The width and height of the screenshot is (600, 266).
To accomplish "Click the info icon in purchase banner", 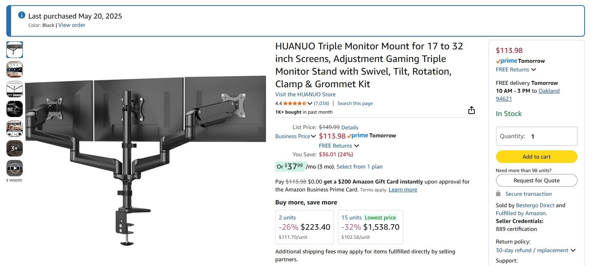I will click(x=22, y=16).
